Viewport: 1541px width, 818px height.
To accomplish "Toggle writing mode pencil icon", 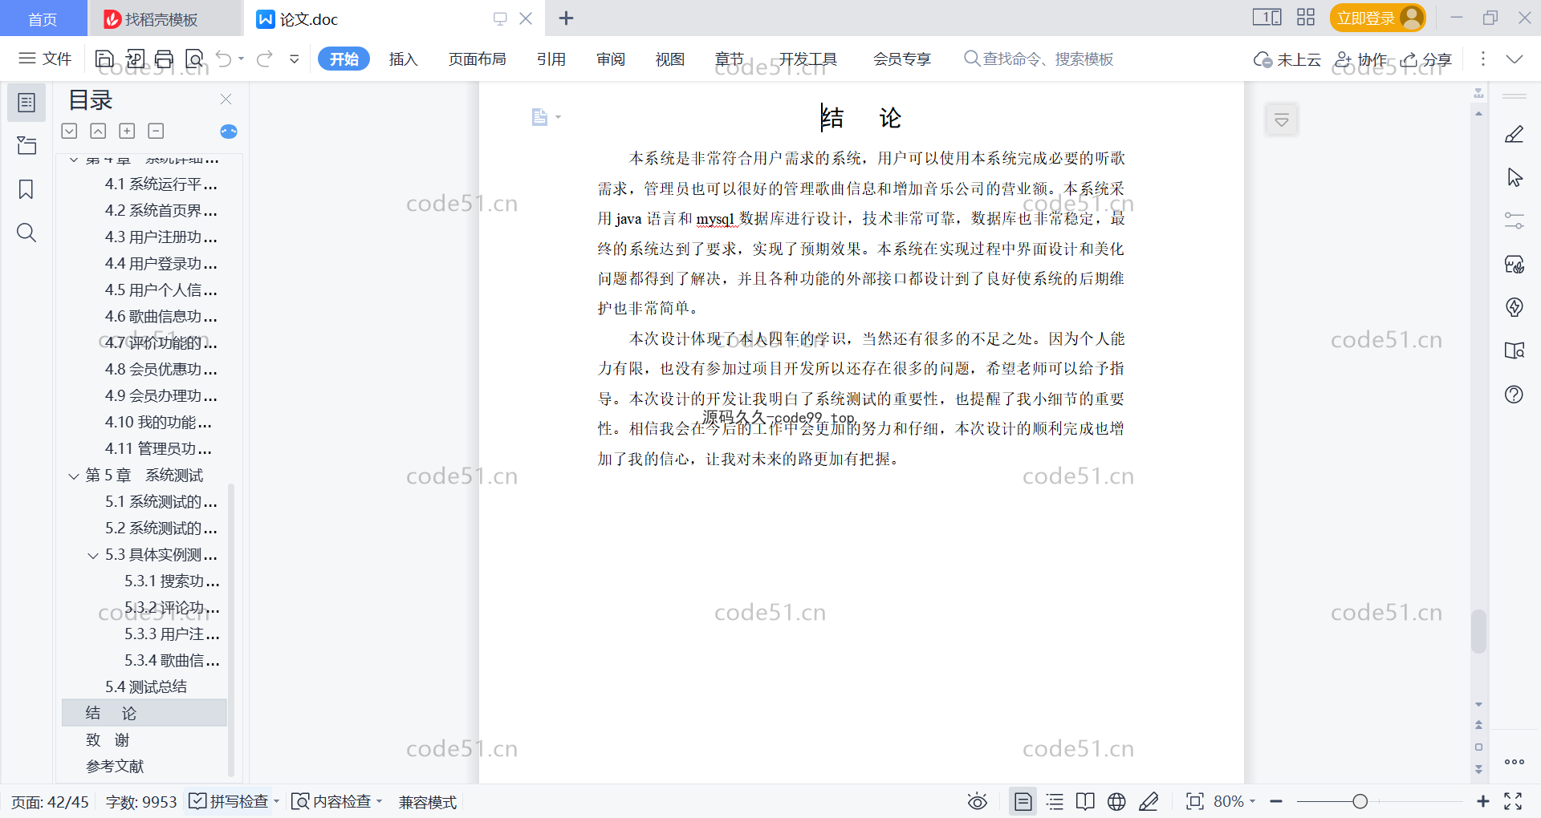I will tap(1149, 801).
